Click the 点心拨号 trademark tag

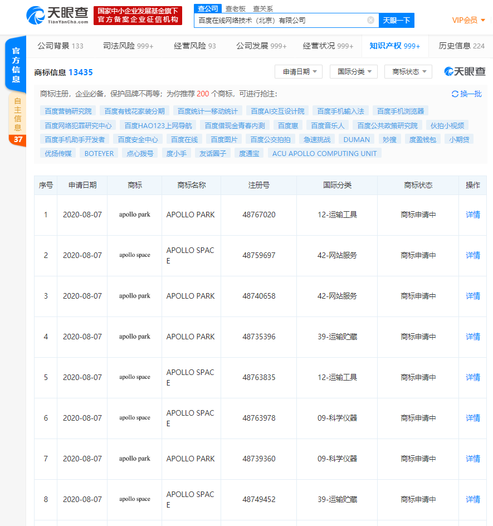[140, 153]
